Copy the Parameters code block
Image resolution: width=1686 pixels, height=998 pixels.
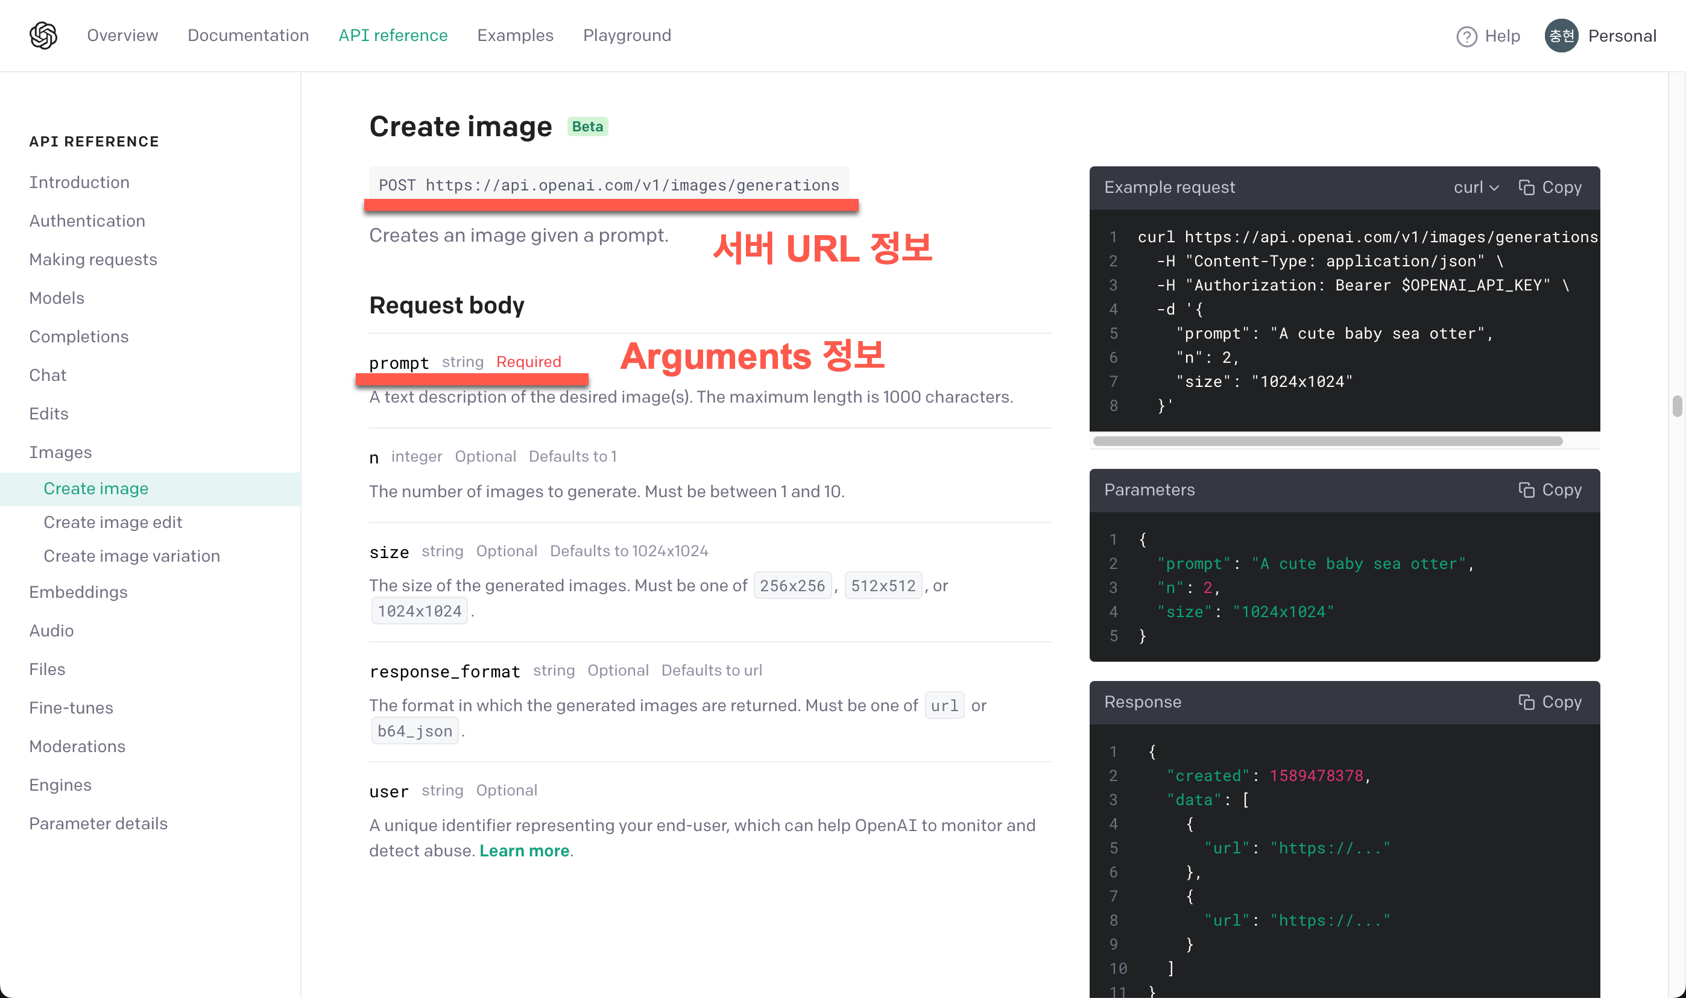coord(1550,489)
